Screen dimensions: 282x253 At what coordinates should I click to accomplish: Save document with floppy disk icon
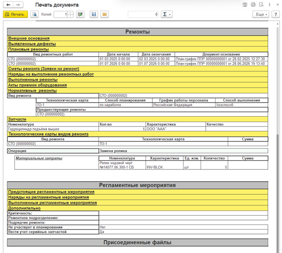[94, 14]
